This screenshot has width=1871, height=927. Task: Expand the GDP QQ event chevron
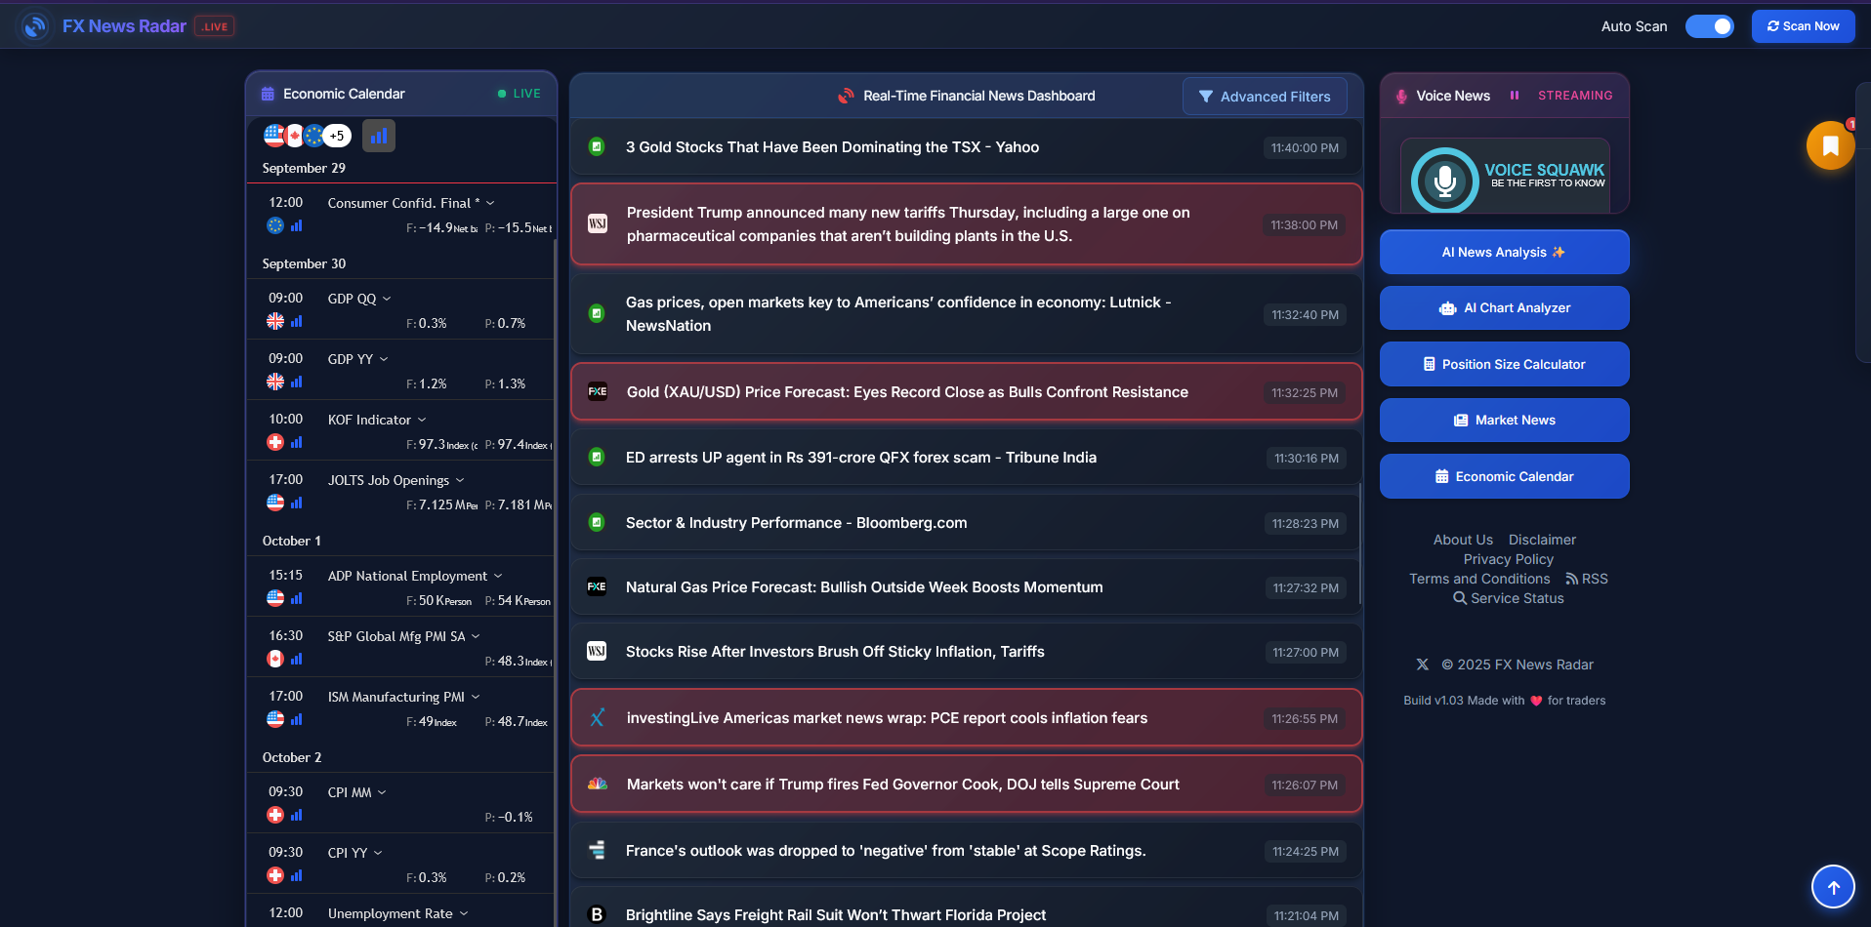pyautogui.click(x=387, y=299)
